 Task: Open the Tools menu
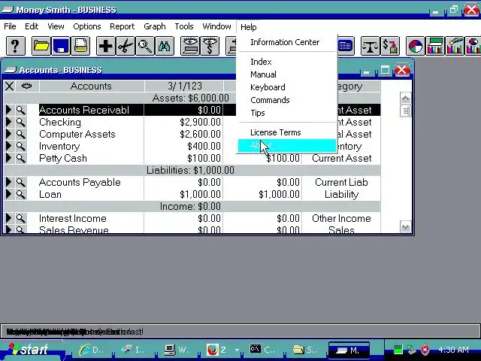(184, 26)
